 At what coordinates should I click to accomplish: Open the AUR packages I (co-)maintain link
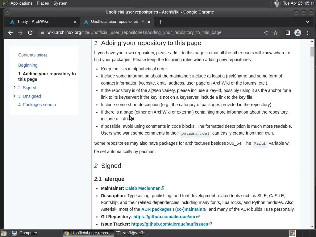pos(172,209)
